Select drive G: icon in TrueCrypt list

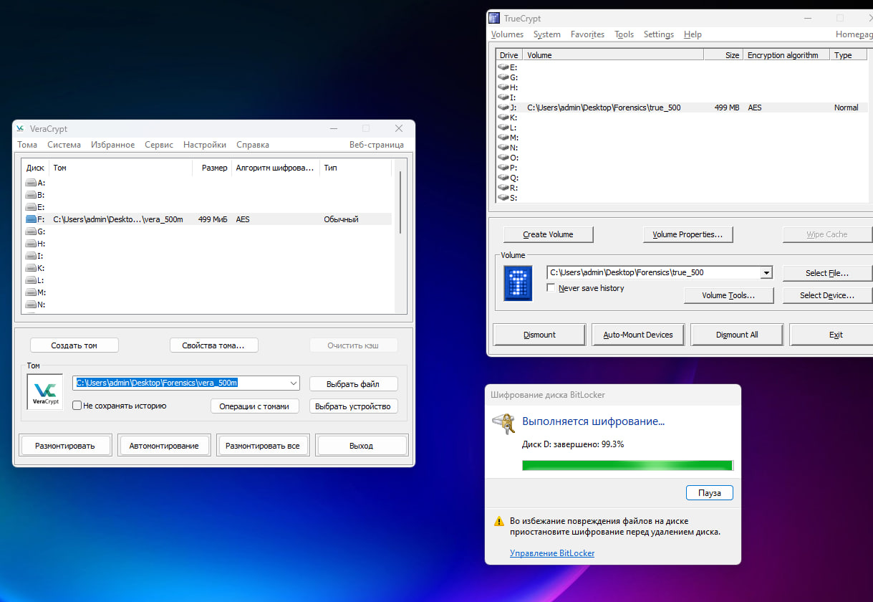coord(503,77)
